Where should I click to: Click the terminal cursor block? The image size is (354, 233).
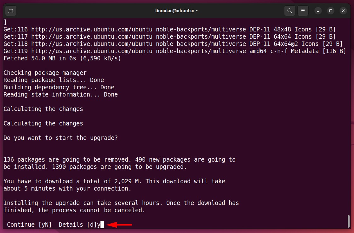click(102, 225)
